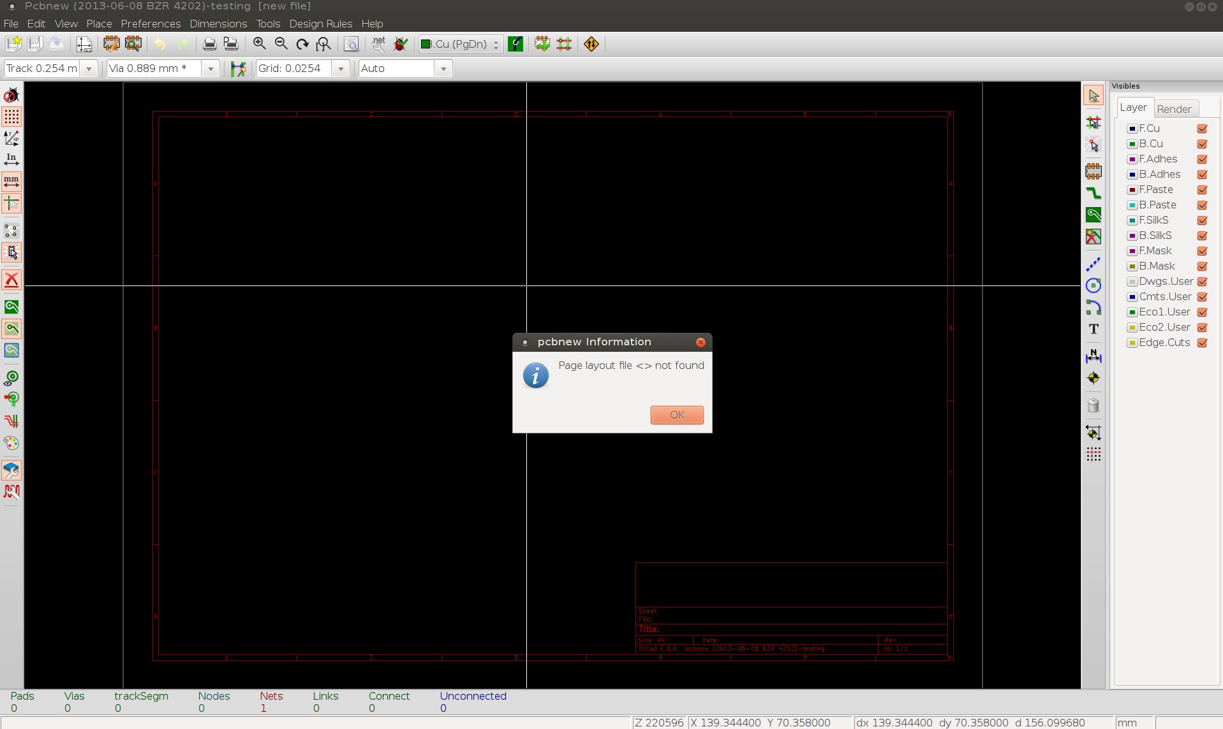Click OK in the Information dialog
Screen dimensions: 1223x729
(x=677, y=415)
